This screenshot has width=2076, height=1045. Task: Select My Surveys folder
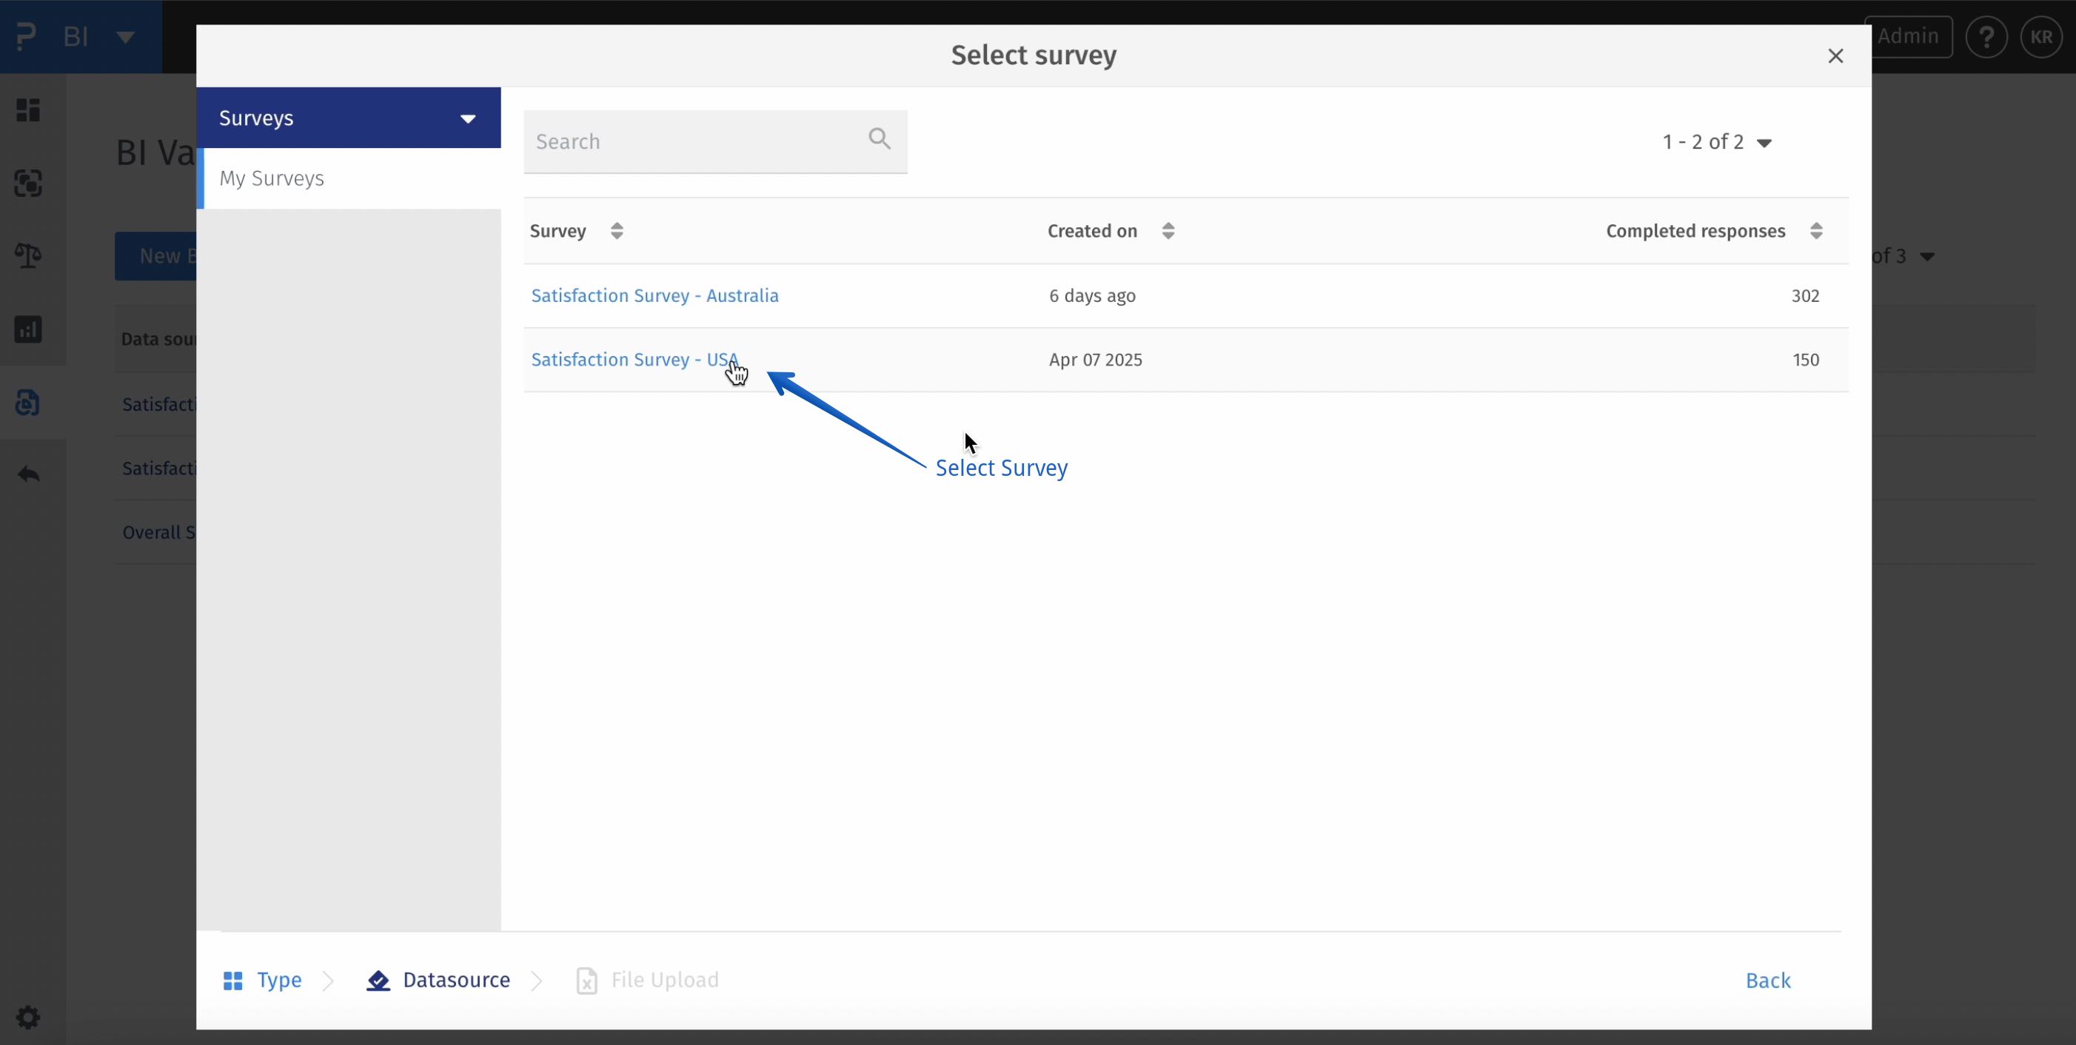272,178
